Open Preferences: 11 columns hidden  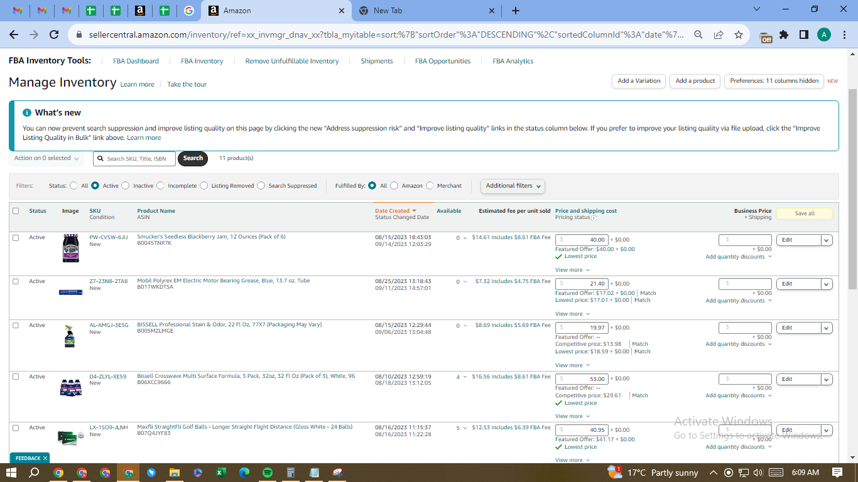coord(774,81)
